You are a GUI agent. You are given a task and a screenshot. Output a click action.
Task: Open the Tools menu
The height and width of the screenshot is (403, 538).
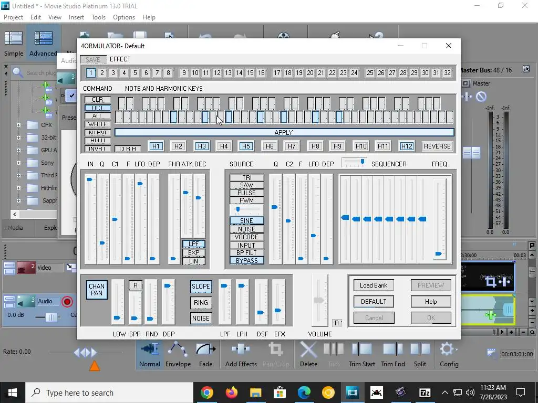(98, 17)
